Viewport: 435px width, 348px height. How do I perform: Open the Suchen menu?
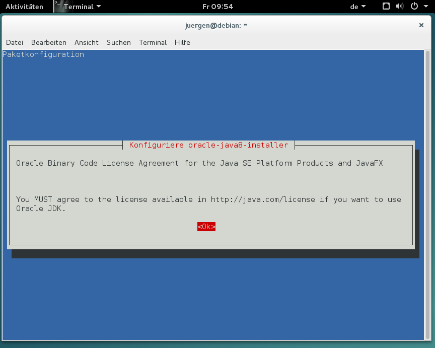pos(119,42)
